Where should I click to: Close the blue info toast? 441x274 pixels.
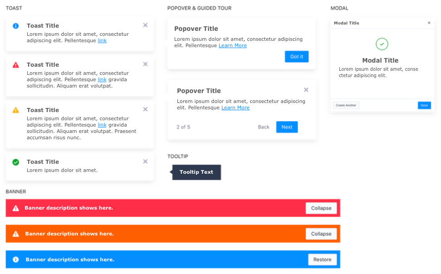pos(145,25)
